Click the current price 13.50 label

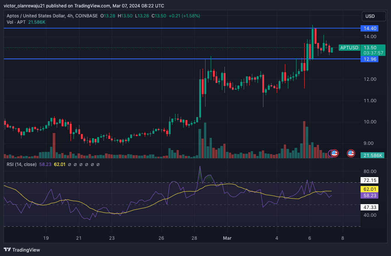tap(370, 47)
